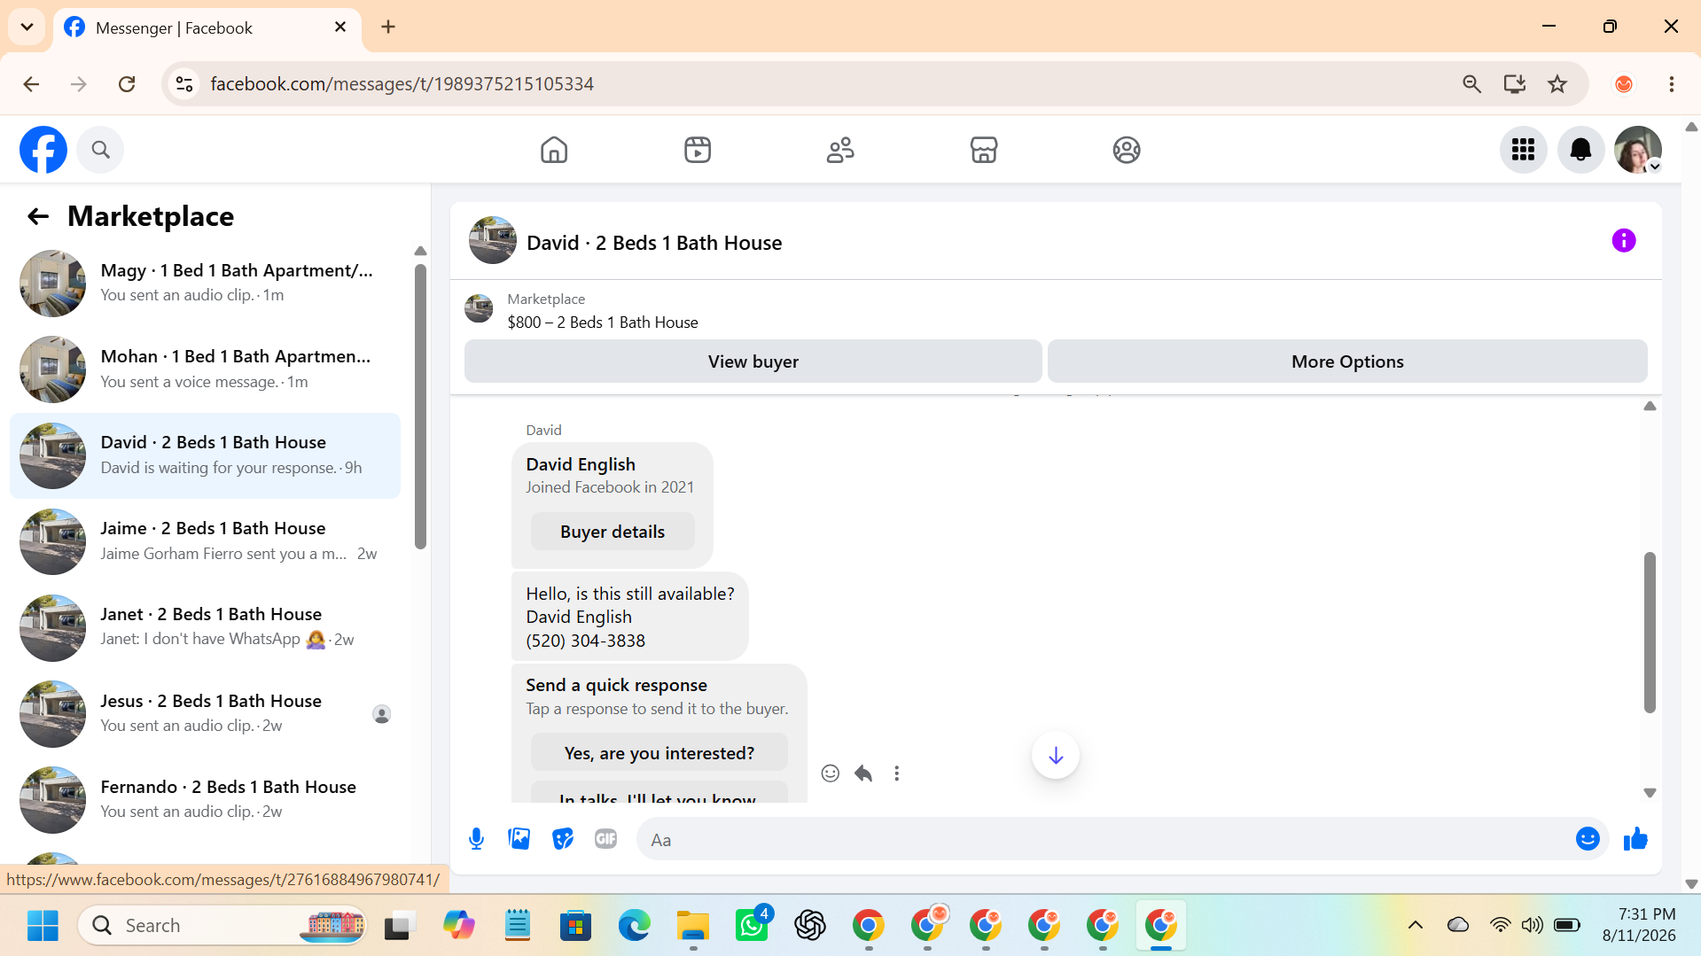Image resolution: width=1701 pixels, height=956 pixels.
Task: Open Microsoft Edge from the taskbar
Action: 635,926
